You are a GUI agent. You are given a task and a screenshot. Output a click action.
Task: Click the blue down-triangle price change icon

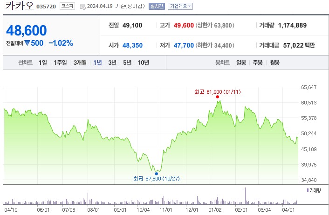(x=27, y=43)
